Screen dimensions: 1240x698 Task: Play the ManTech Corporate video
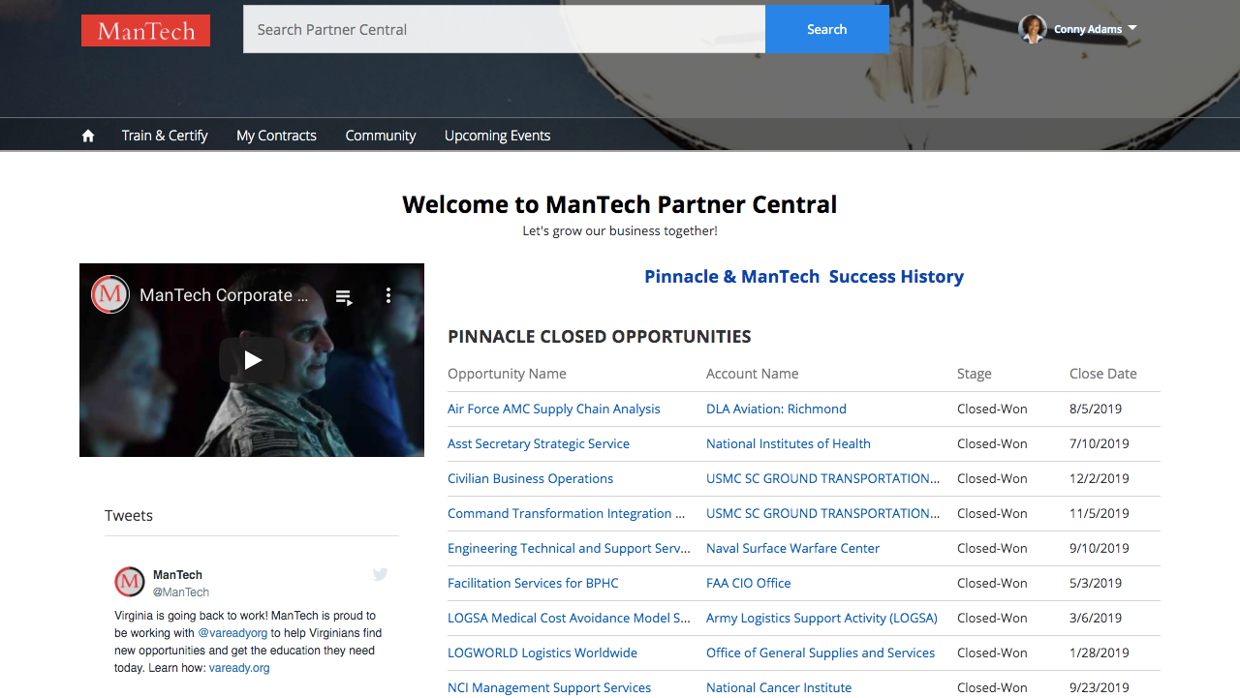(x=252, y=360)
